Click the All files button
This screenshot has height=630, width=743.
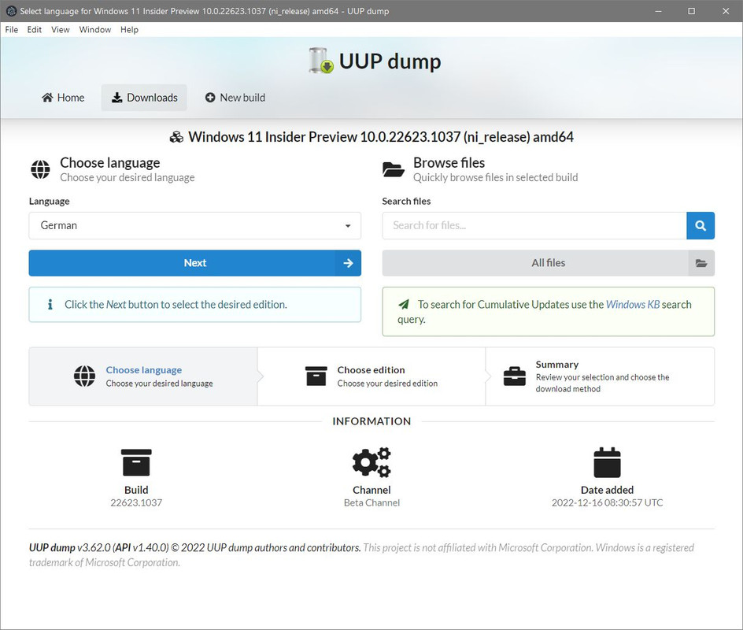point(549,263)
